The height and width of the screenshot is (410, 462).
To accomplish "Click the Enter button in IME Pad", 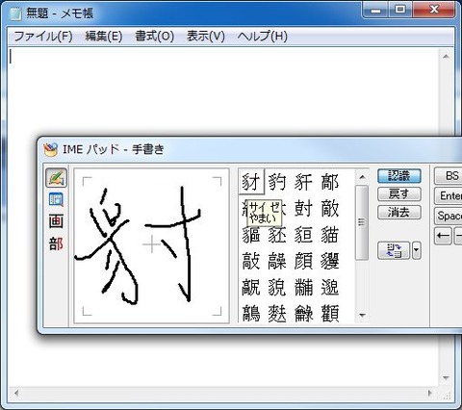I will (x=449, y=195).
